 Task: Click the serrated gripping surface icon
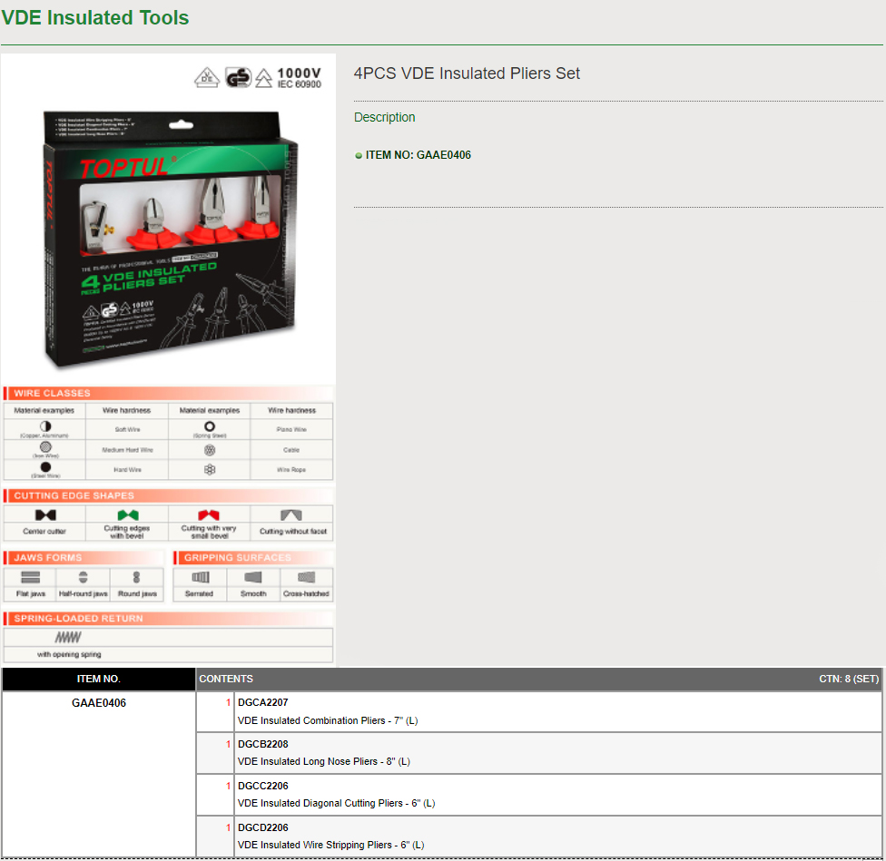pyautogui.click(x=200, y=577)
